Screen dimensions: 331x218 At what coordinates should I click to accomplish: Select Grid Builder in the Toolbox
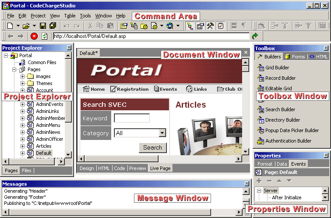tap(277, 68)
